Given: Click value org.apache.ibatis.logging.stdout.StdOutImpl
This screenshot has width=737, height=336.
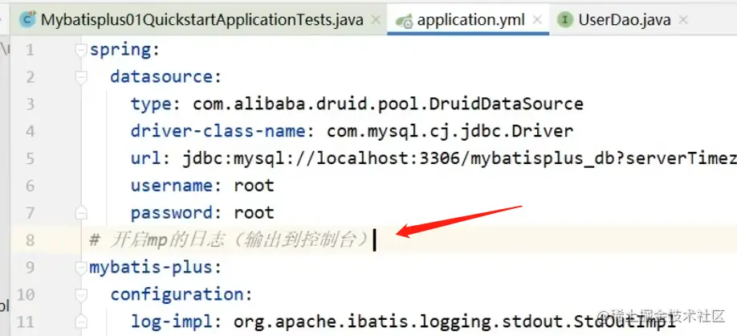Looking at the screenshot, I should [x=455, y=322].
